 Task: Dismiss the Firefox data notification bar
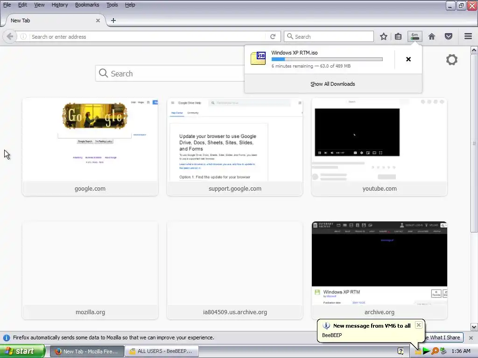[471, 337]
